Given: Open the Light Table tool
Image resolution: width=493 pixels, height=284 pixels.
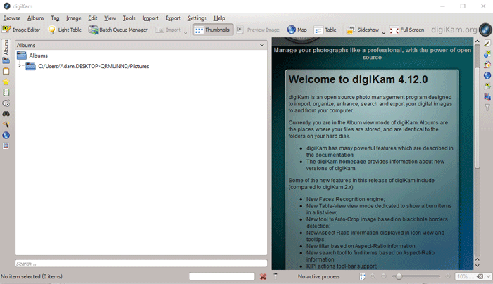Looking at the screenshot, I should point(65,30).
